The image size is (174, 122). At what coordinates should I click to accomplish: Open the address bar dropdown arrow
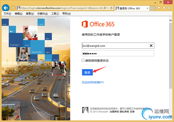(x=108, y=8)
